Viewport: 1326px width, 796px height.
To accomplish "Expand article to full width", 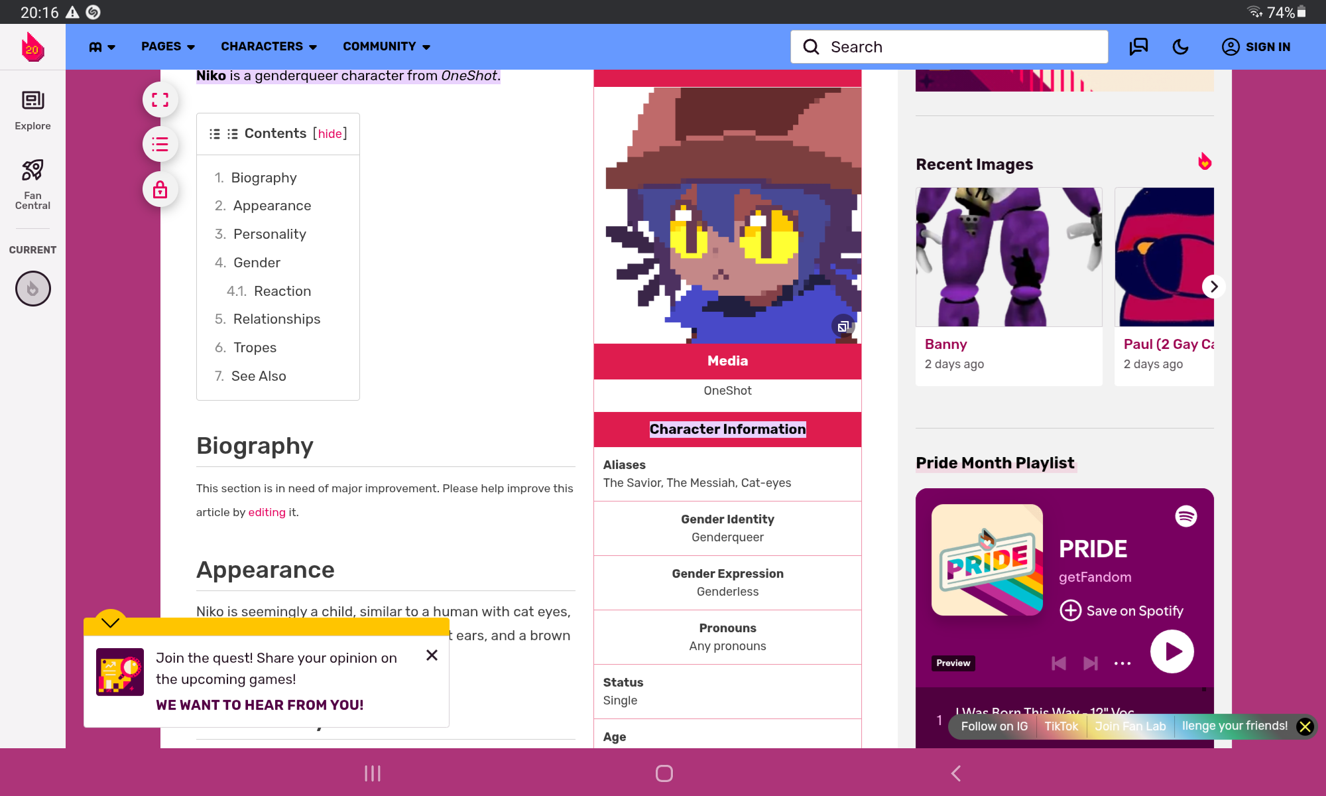I will (160, 100).
